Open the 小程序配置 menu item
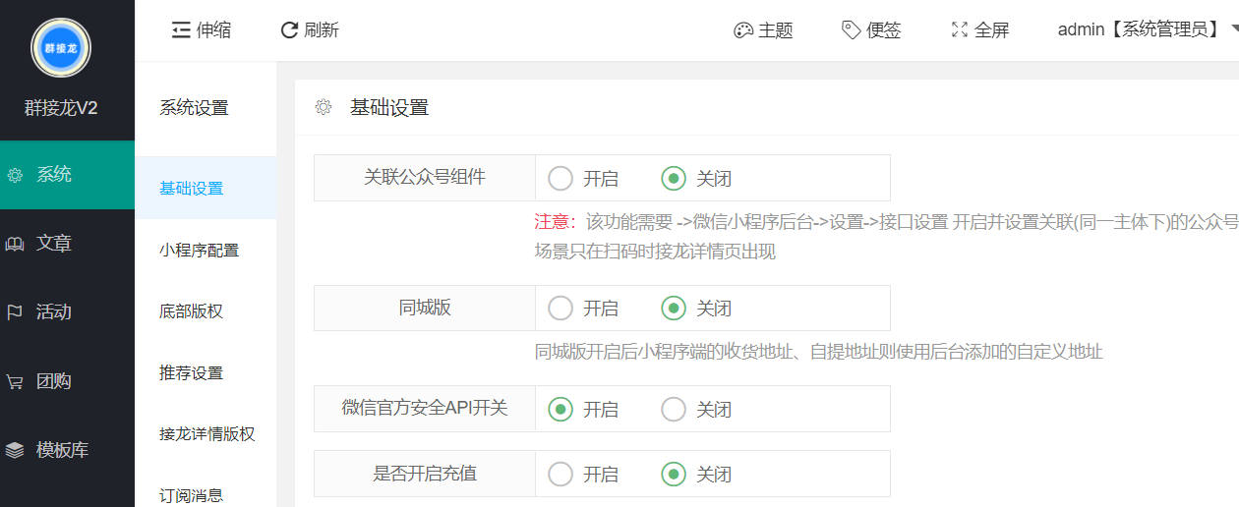Viewport: 1239px width, 507px height. [199, 251]
